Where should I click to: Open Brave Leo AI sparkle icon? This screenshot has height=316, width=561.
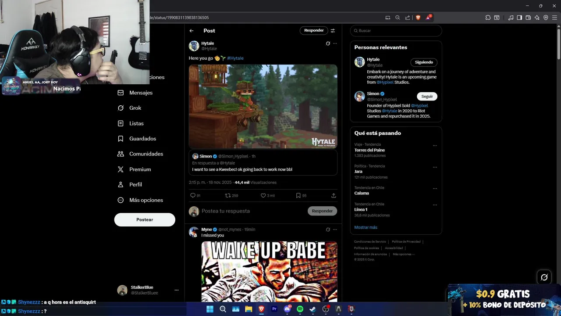point(537,18)
